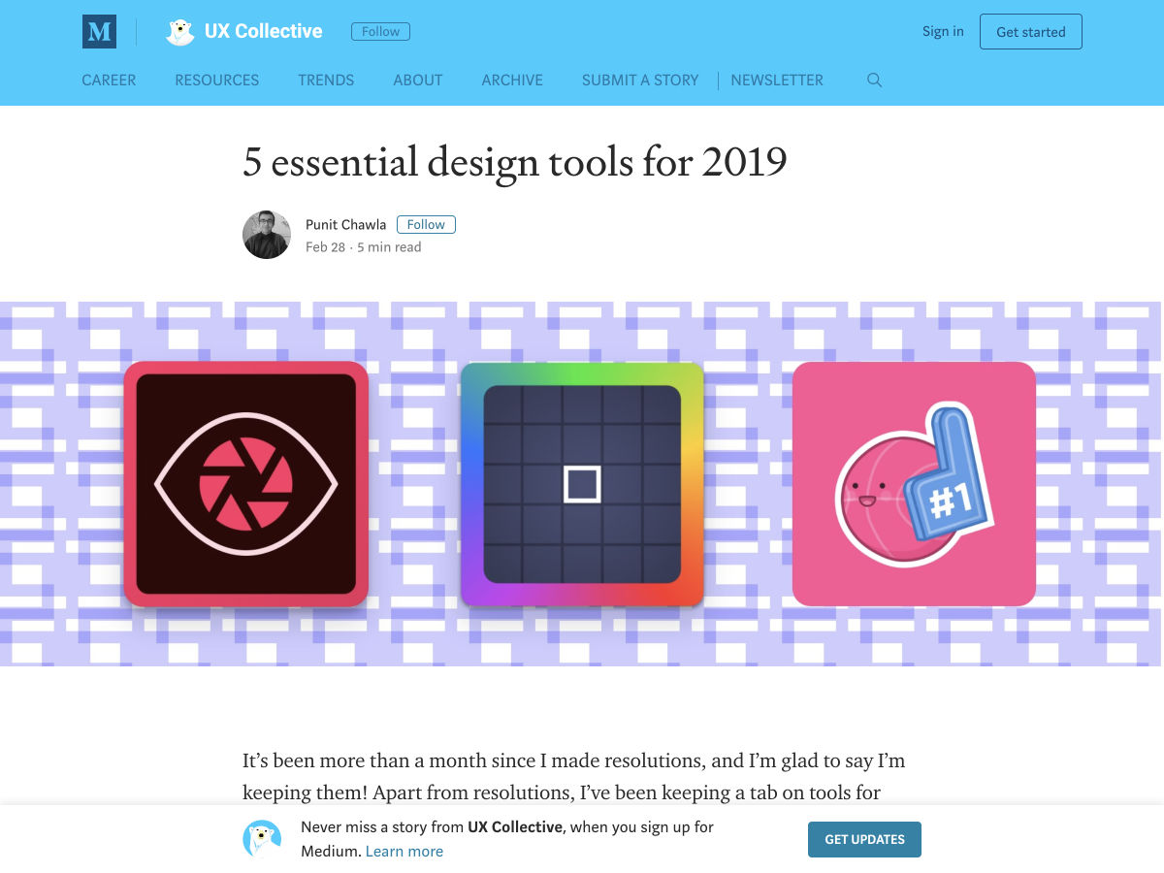This screenshot has width=1164, height=873.
Task: Click the paragraph starting 'It's been more than a month'
Action: click(573, 777)
